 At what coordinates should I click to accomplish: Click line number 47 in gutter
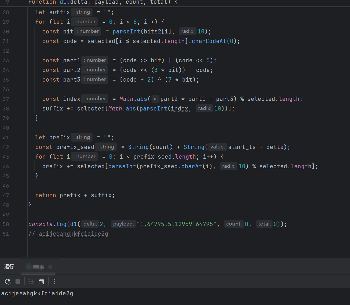pyautogui.click(x=6, y=195)
